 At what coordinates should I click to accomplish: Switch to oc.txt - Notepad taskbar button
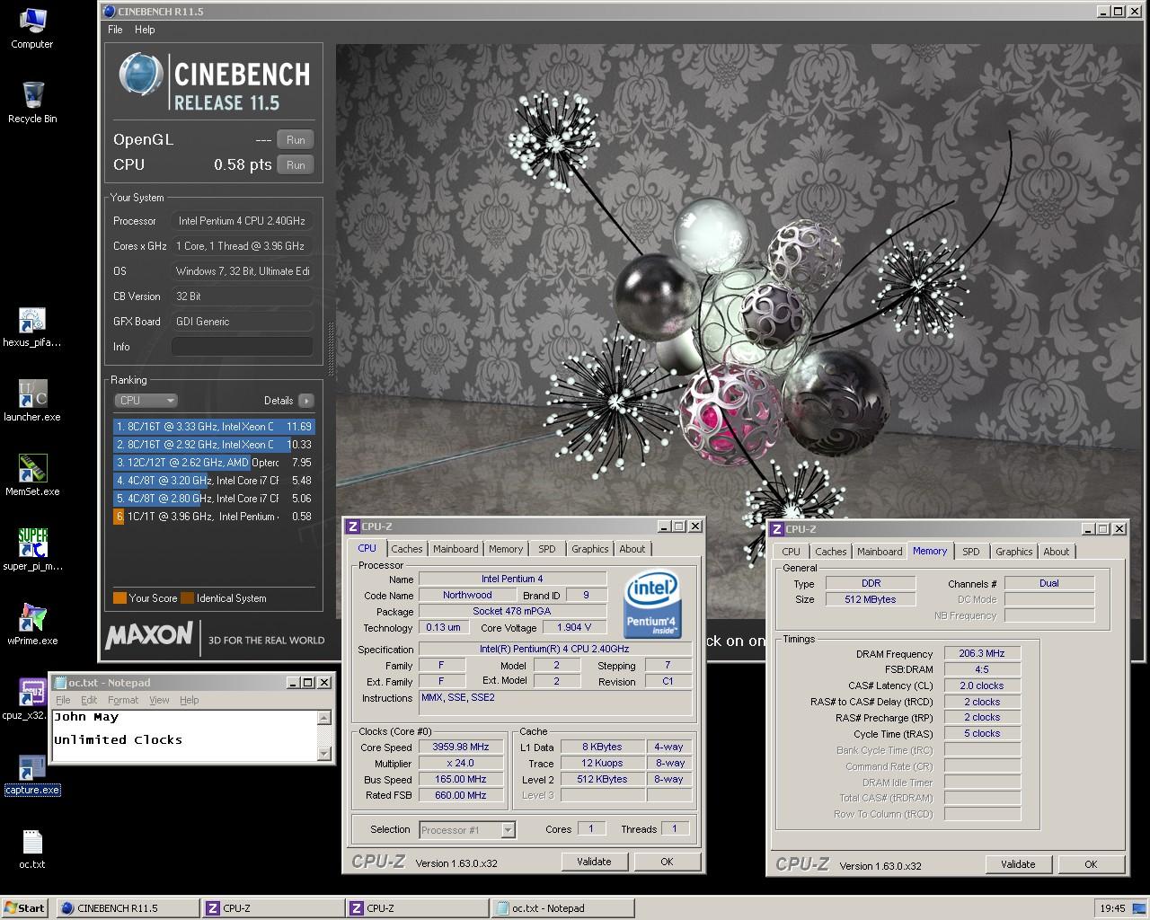[562, 908]
